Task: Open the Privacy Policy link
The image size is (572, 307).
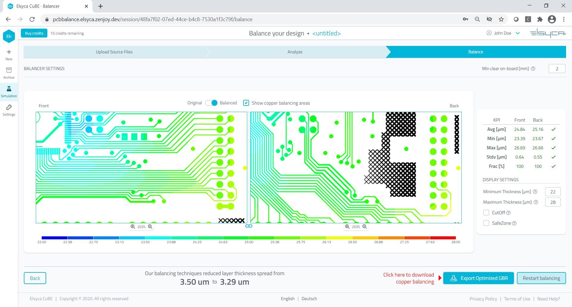Action: (x=483, y=299)
